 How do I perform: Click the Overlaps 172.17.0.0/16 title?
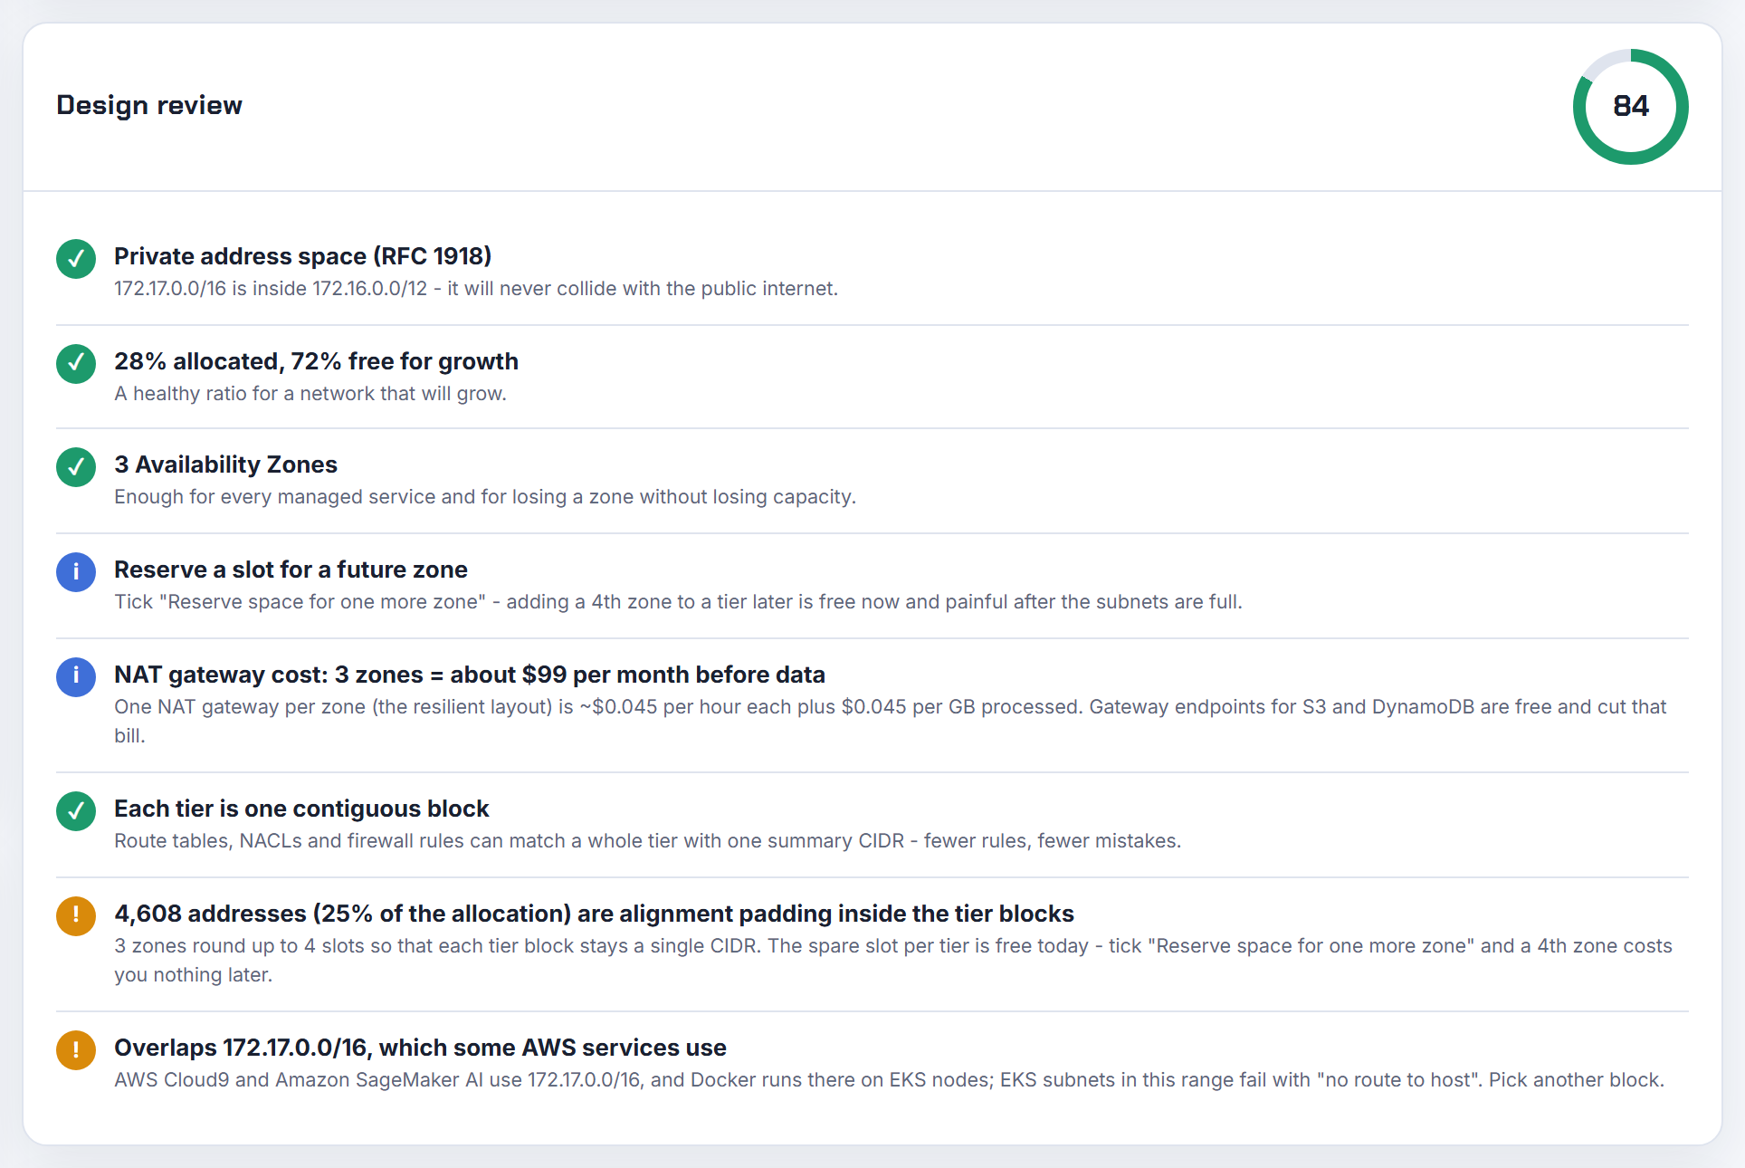pos(421,1048)
